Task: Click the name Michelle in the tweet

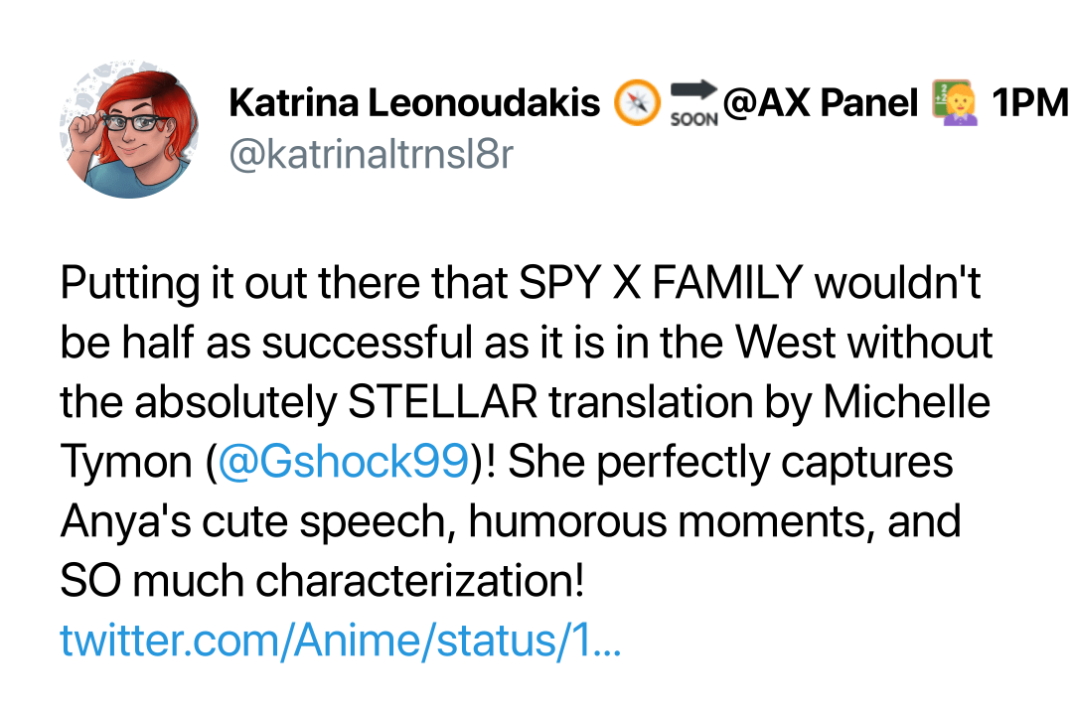Action: [x=907, y=402]
